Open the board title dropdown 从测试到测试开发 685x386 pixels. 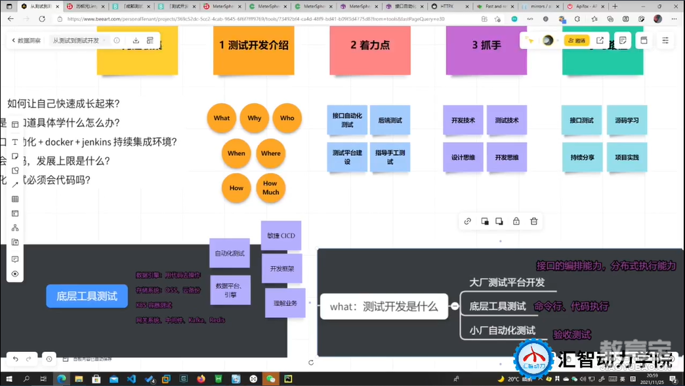click(x=79, y=41)
